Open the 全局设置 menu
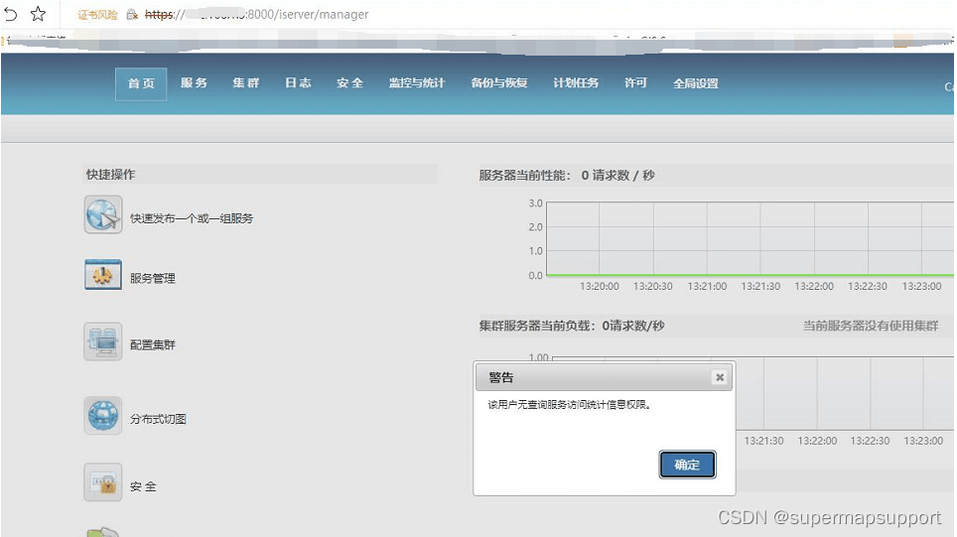 (x=695, y=83)
